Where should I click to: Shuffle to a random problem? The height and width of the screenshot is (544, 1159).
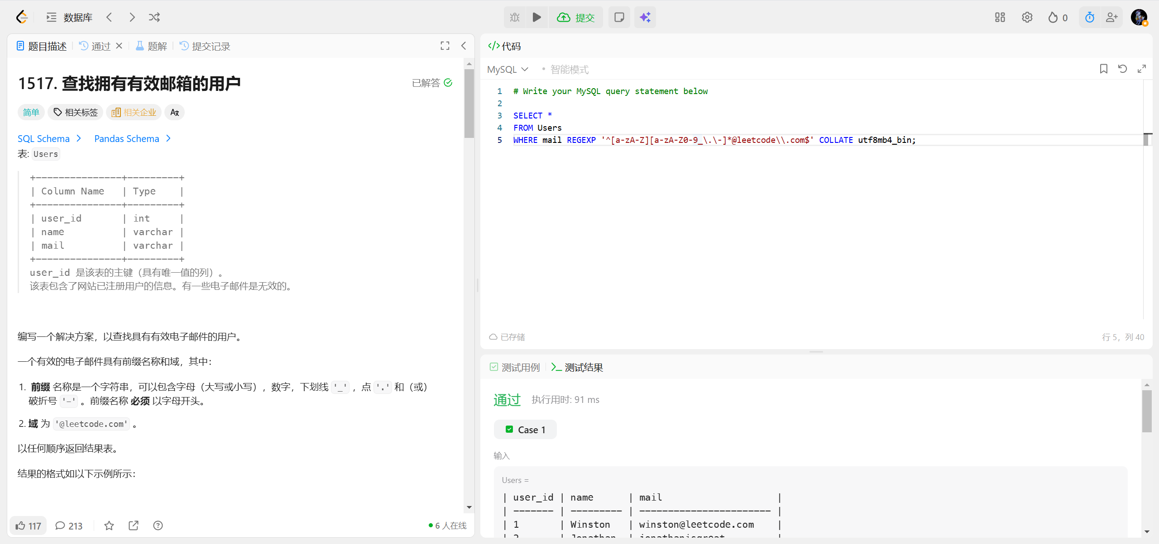tap(154, 17)
